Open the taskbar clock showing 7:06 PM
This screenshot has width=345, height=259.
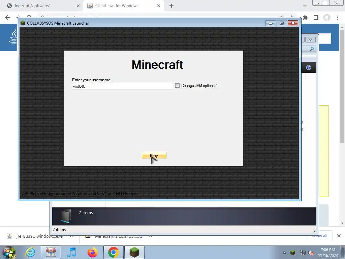328,253
